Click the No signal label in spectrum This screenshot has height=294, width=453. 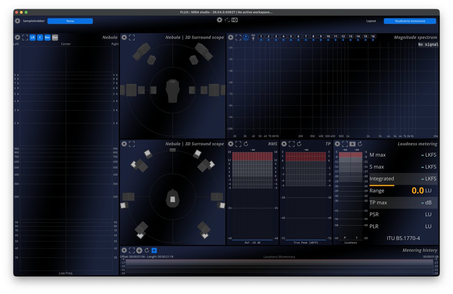click(x=428, y=45)
